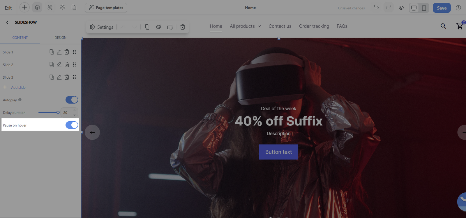Click the add section plus icon

24,8
